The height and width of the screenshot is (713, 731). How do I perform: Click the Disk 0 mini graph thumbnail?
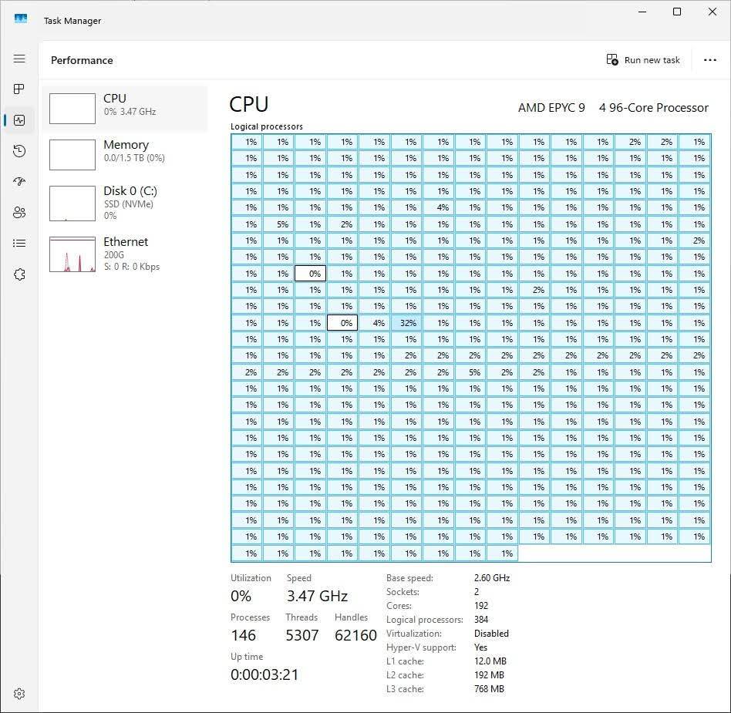click(72, 203)
